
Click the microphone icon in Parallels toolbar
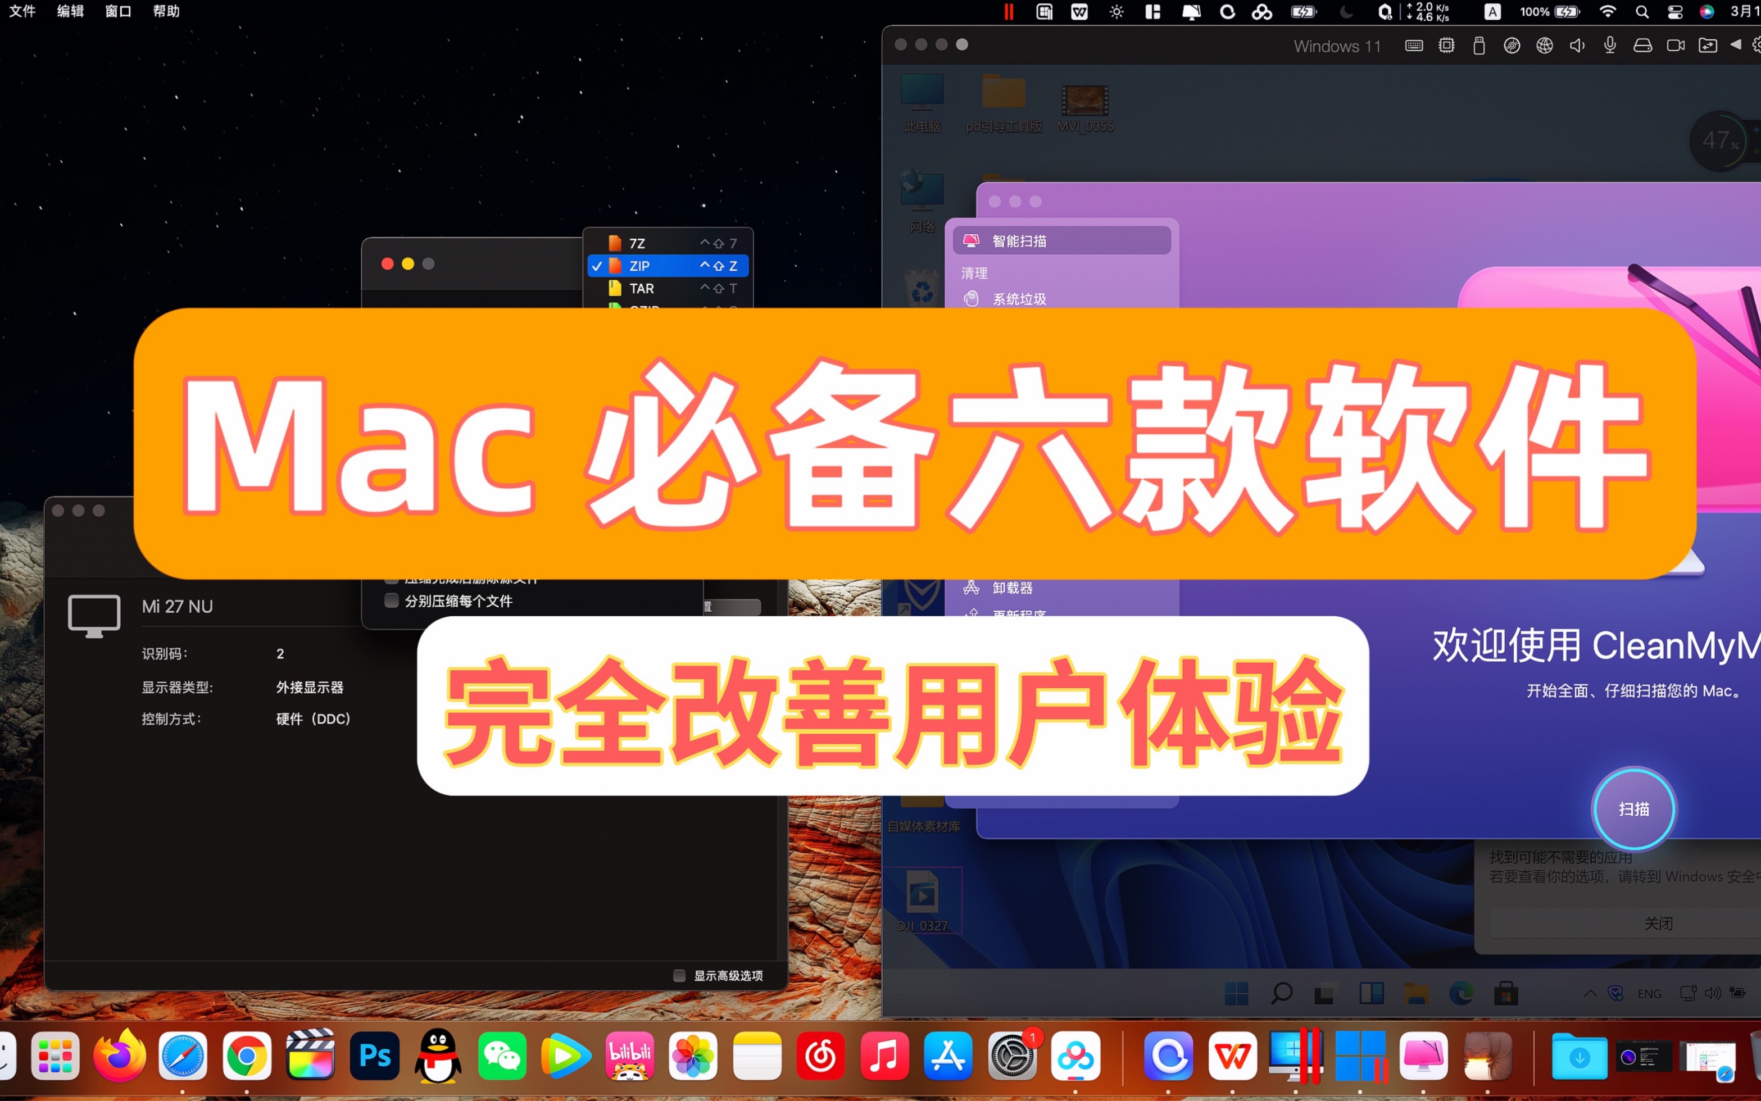tap(1609, 46)
